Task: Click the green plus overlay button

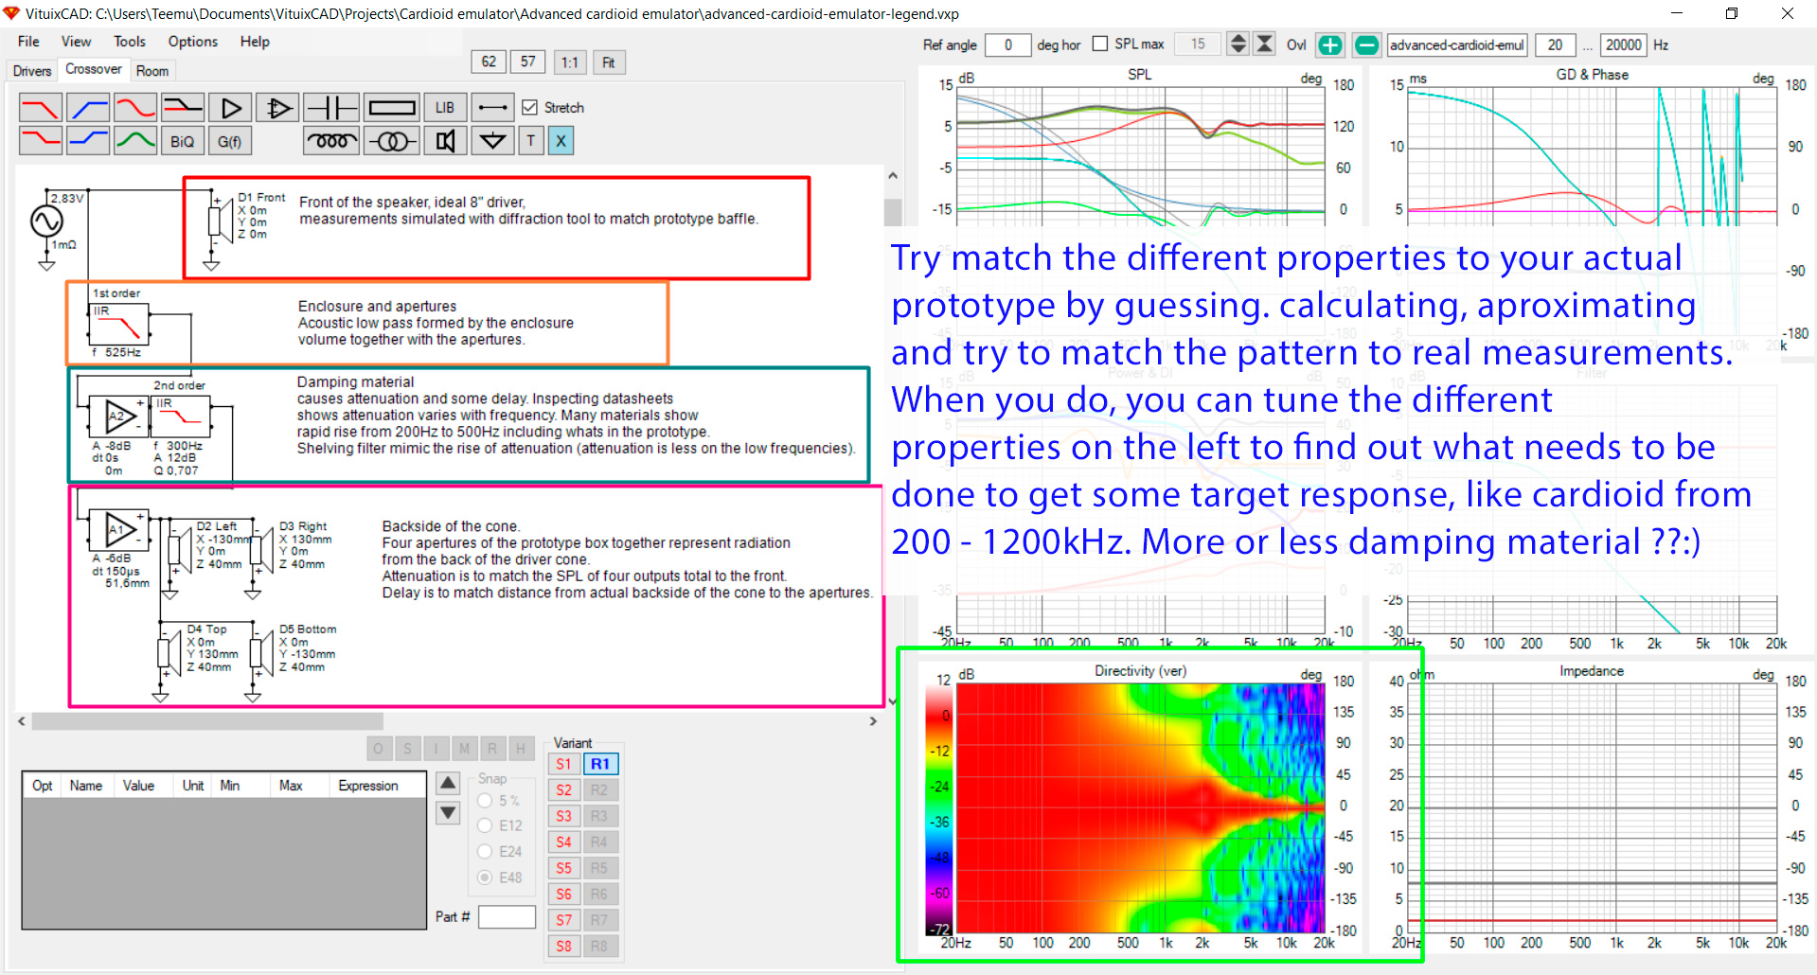Action: 1330,44
